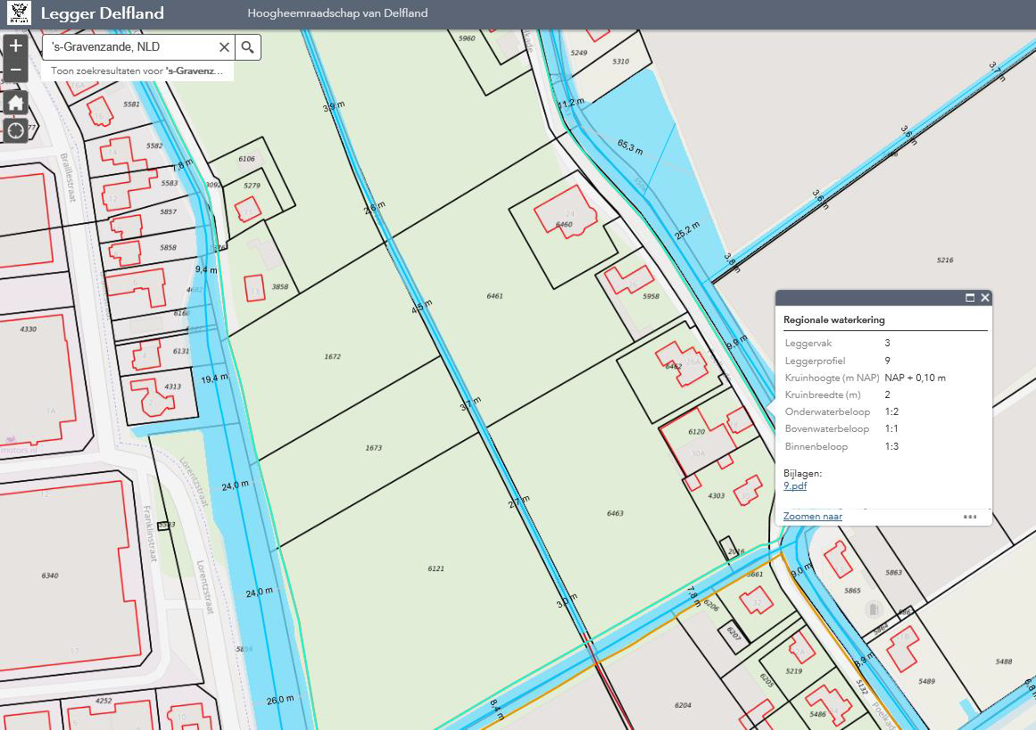Click parcel 5865 on the map
Image resolution: width=1036 pixels, height=730 pixels.
point(852,591)
